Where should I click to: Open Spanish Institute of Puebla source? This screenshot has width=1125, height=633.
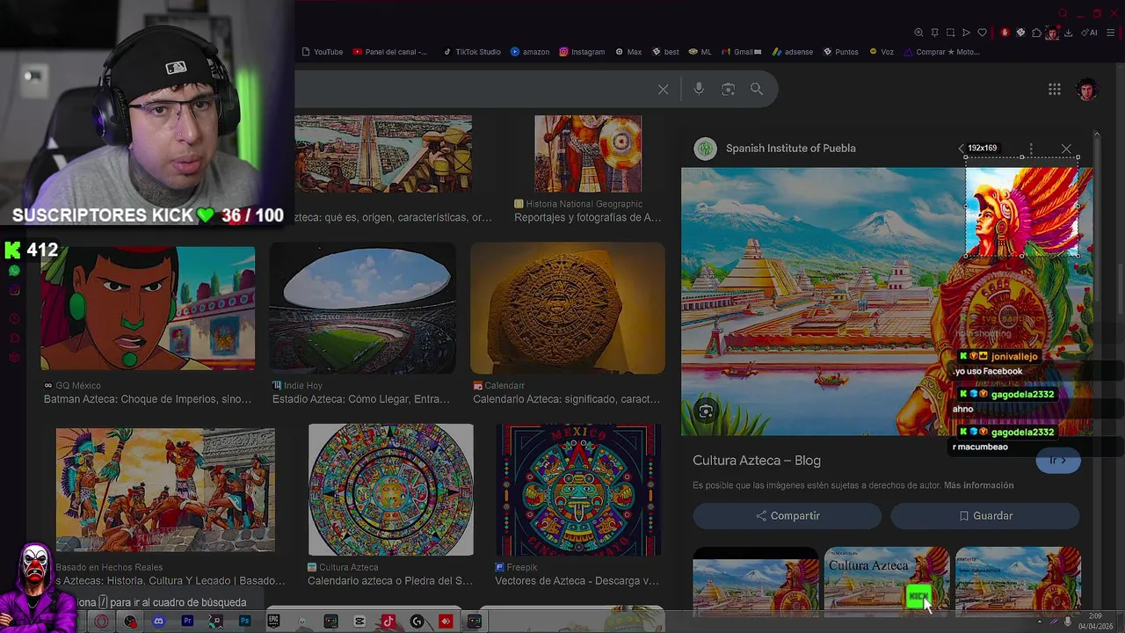[790, 149]
